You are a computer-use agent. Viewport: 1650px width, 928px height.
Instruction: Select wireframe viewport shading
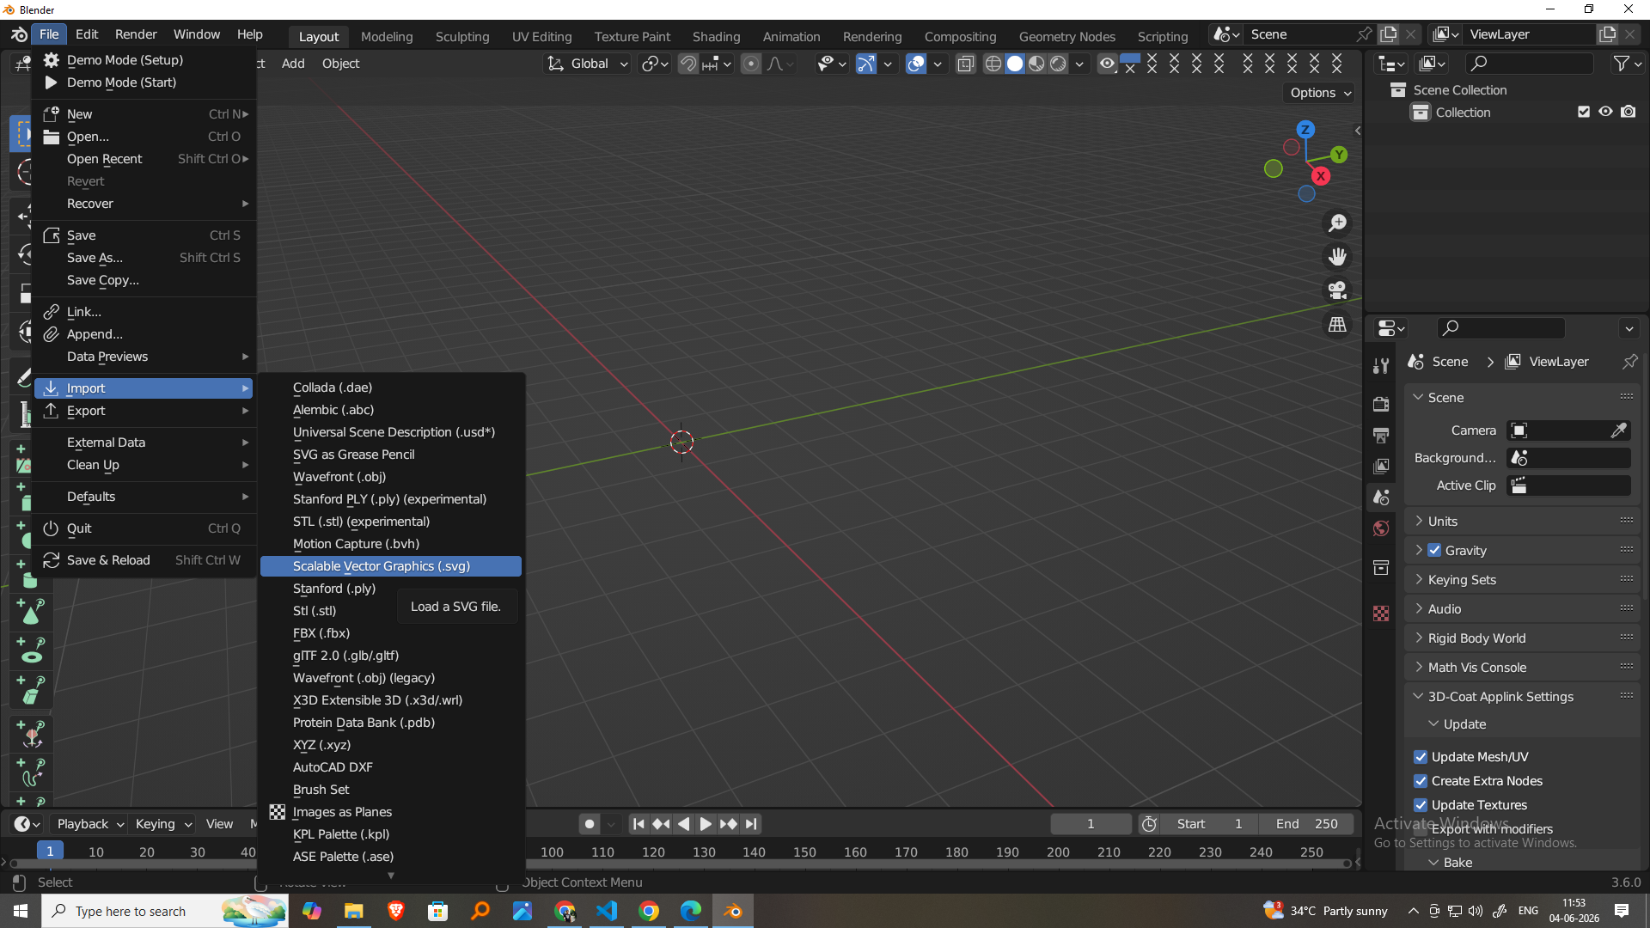point(993,64)
